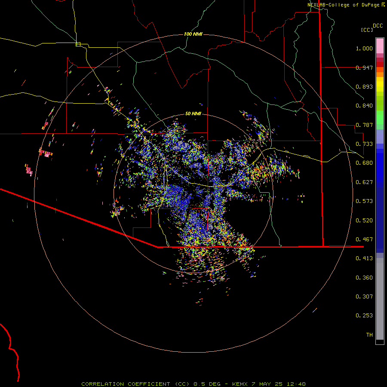Image resolution: width=387 pixels, height=387 pixels.
Task: Click the small yellow square city marker
Action: [78, 44]
